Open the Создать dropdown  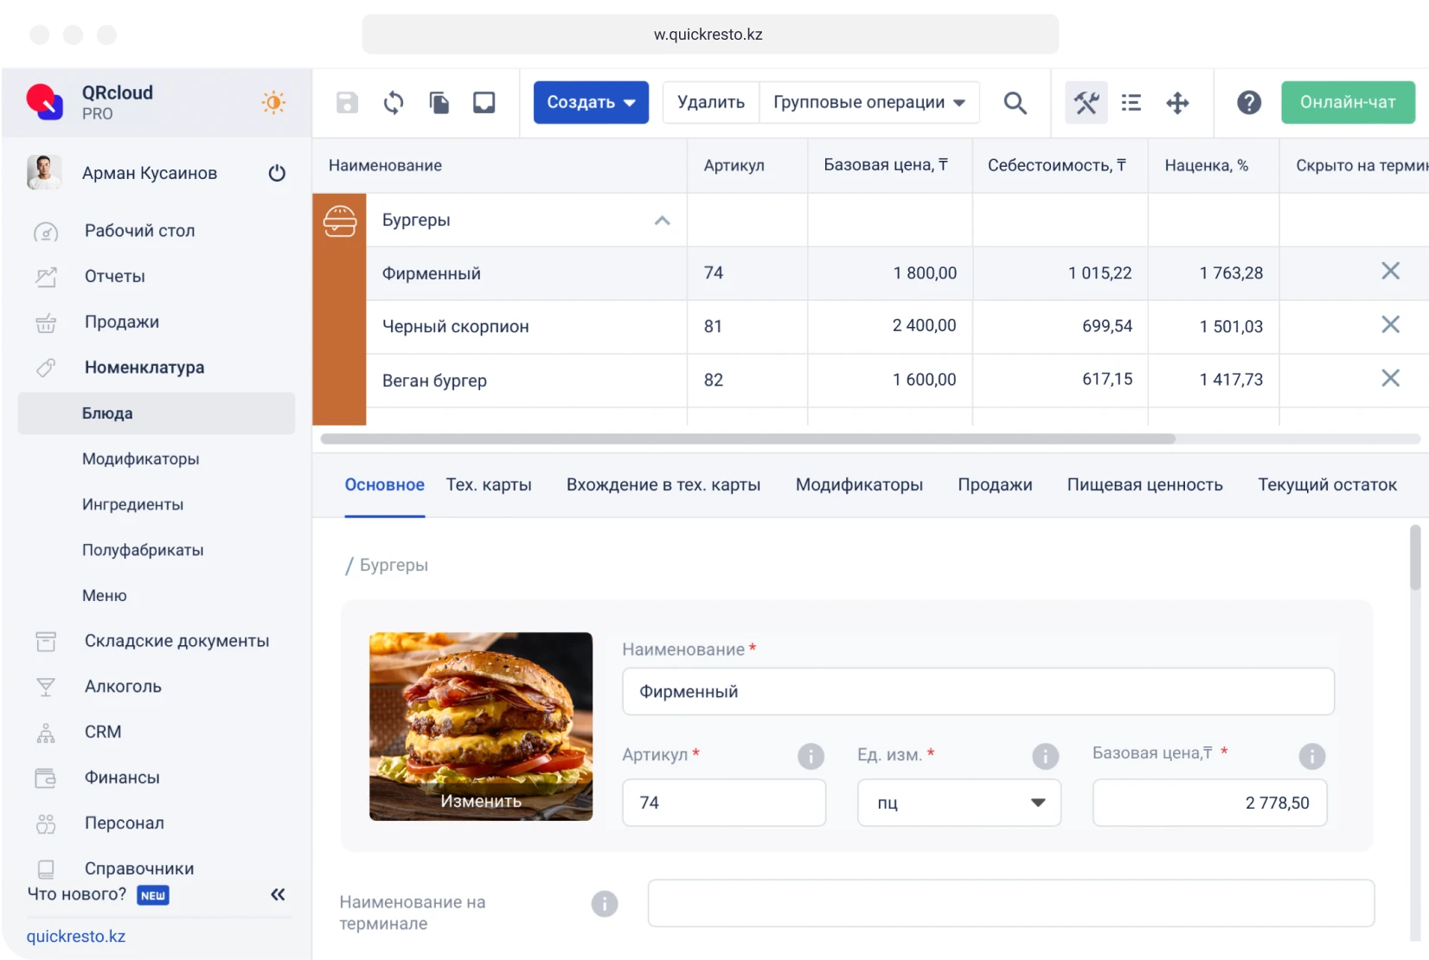pyautogui.click(x=591, y=102)
